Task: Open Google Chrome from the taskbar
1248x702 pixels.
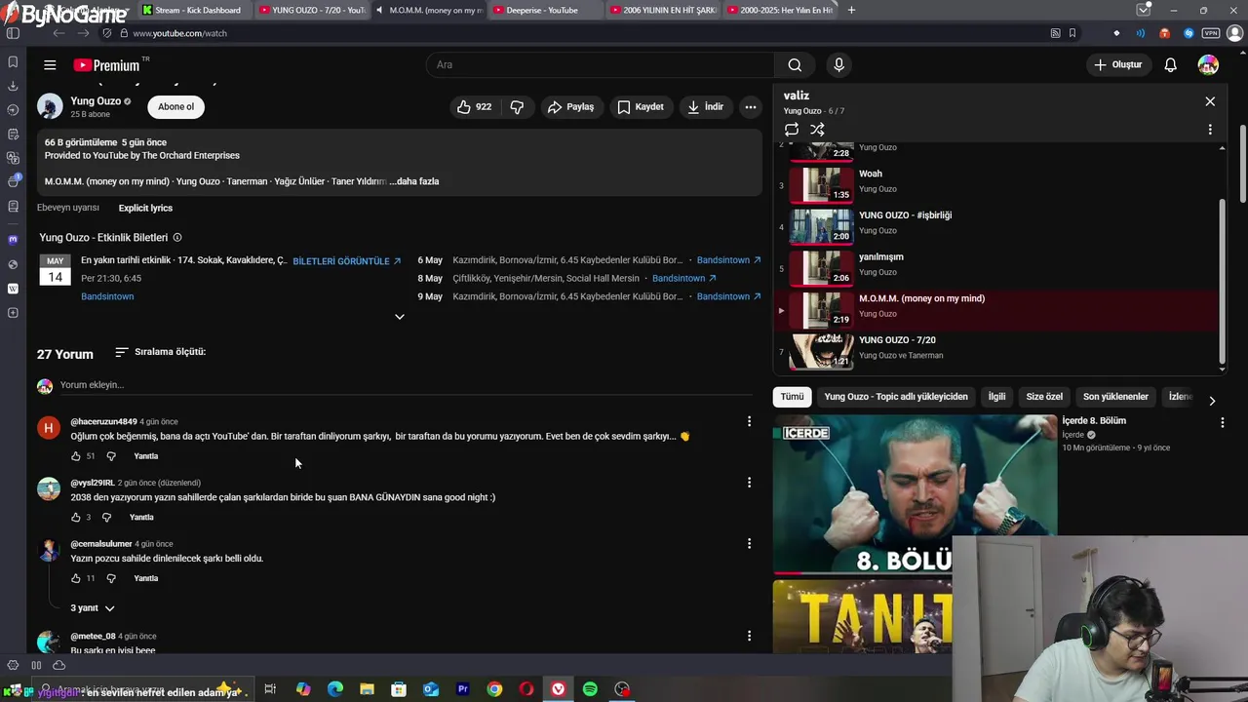Action: [x=494, y=689]
